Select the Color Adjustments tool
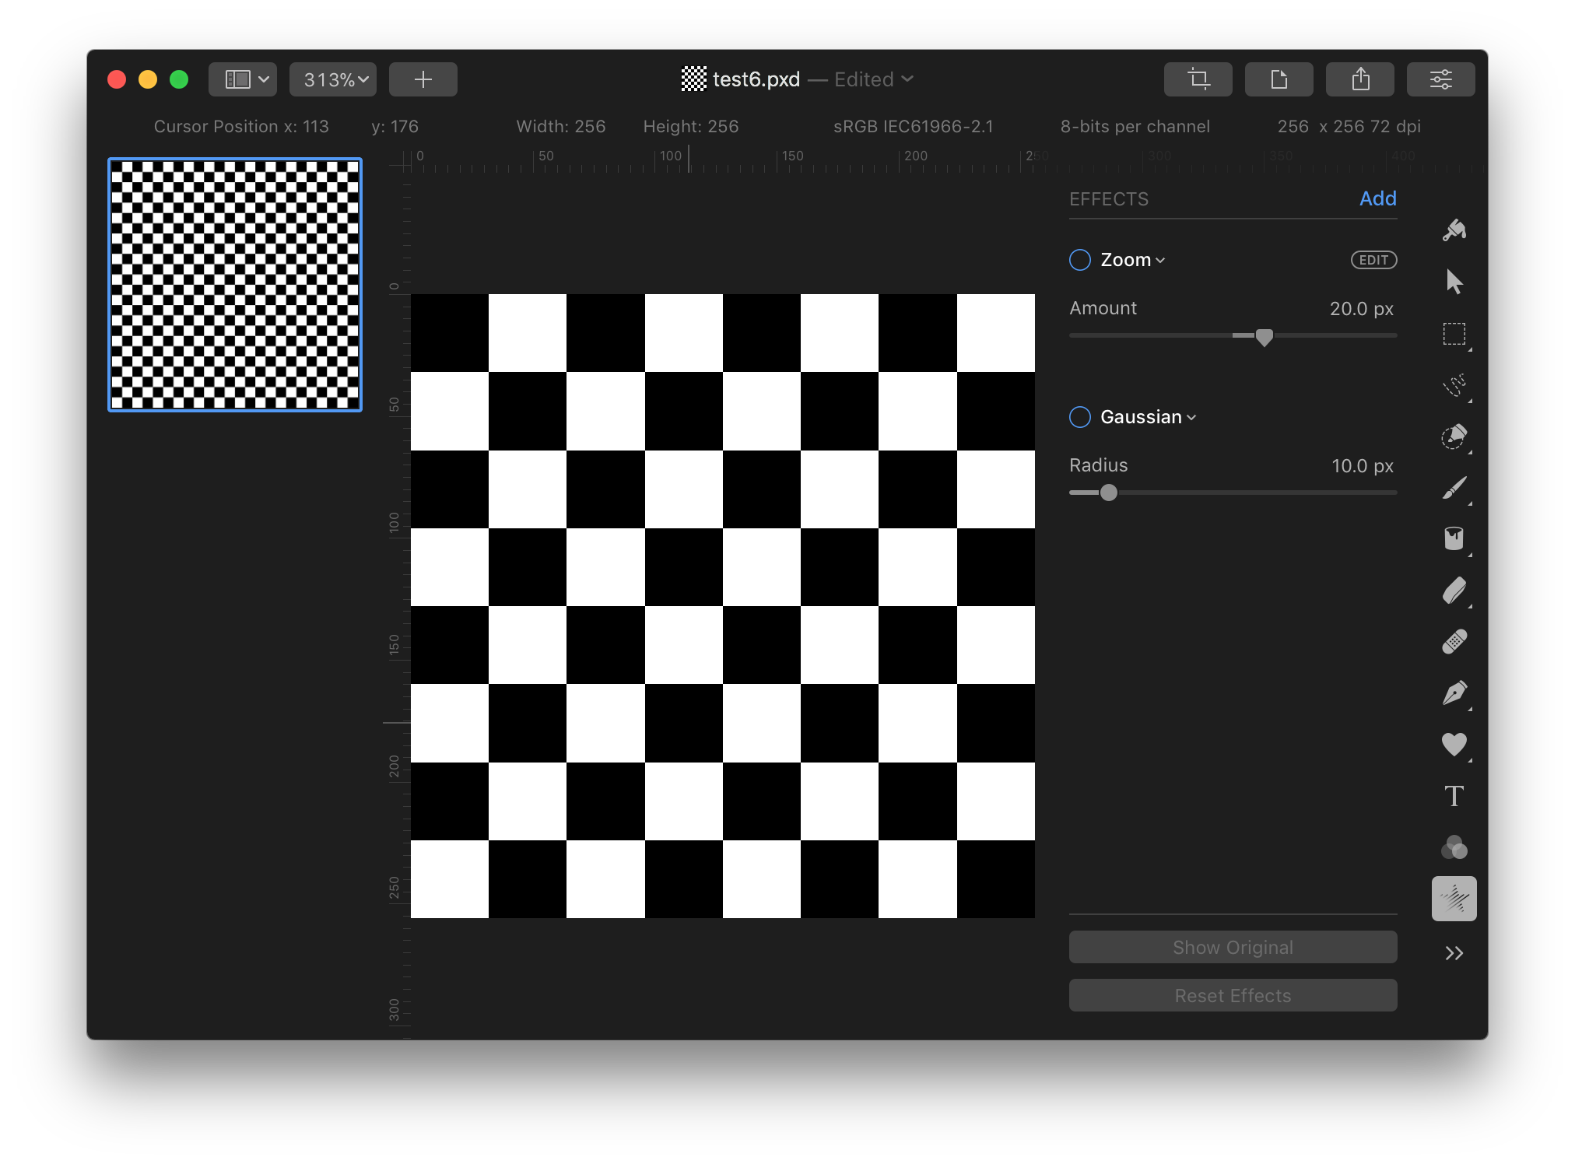The width and height of the screenshot is (1575, 1164). [x=1454, y=847]
